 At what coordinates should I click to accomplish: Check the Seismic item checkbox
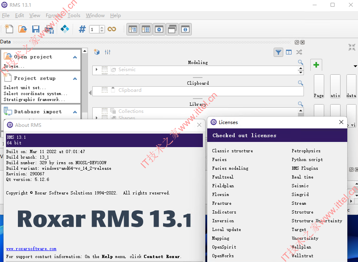pos(105,70)
